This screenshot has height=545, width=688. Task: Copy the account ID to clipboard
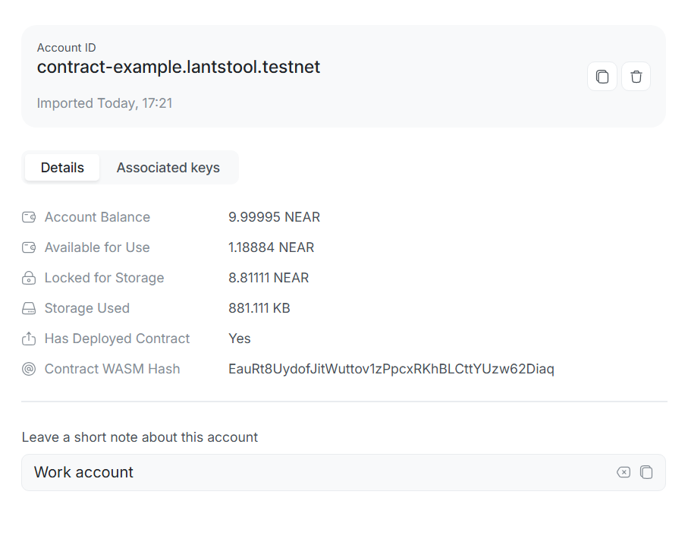(602, 77)
